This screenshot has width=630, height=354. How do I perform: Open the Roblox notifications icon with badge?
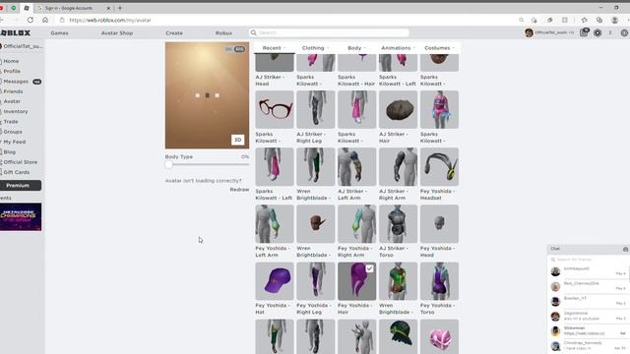click(584, 32)
